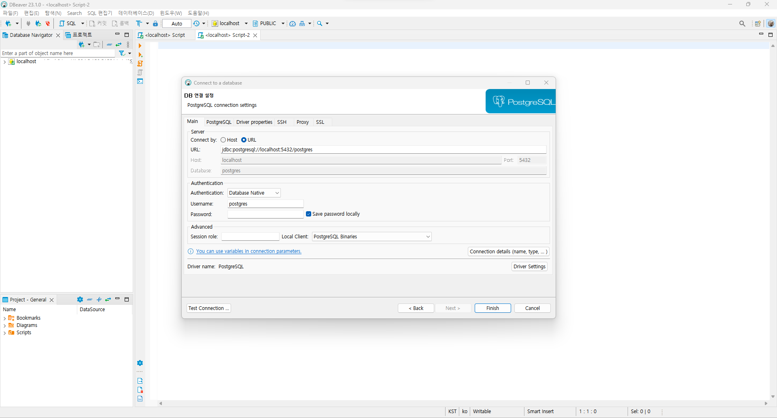The image size is (777, 418).
Task: Click the plus icon in Project panel toolbar
Action: click(99, 299)
